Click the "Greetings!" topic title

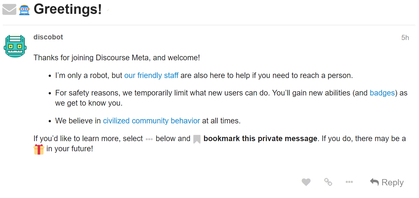pos(68,9)
